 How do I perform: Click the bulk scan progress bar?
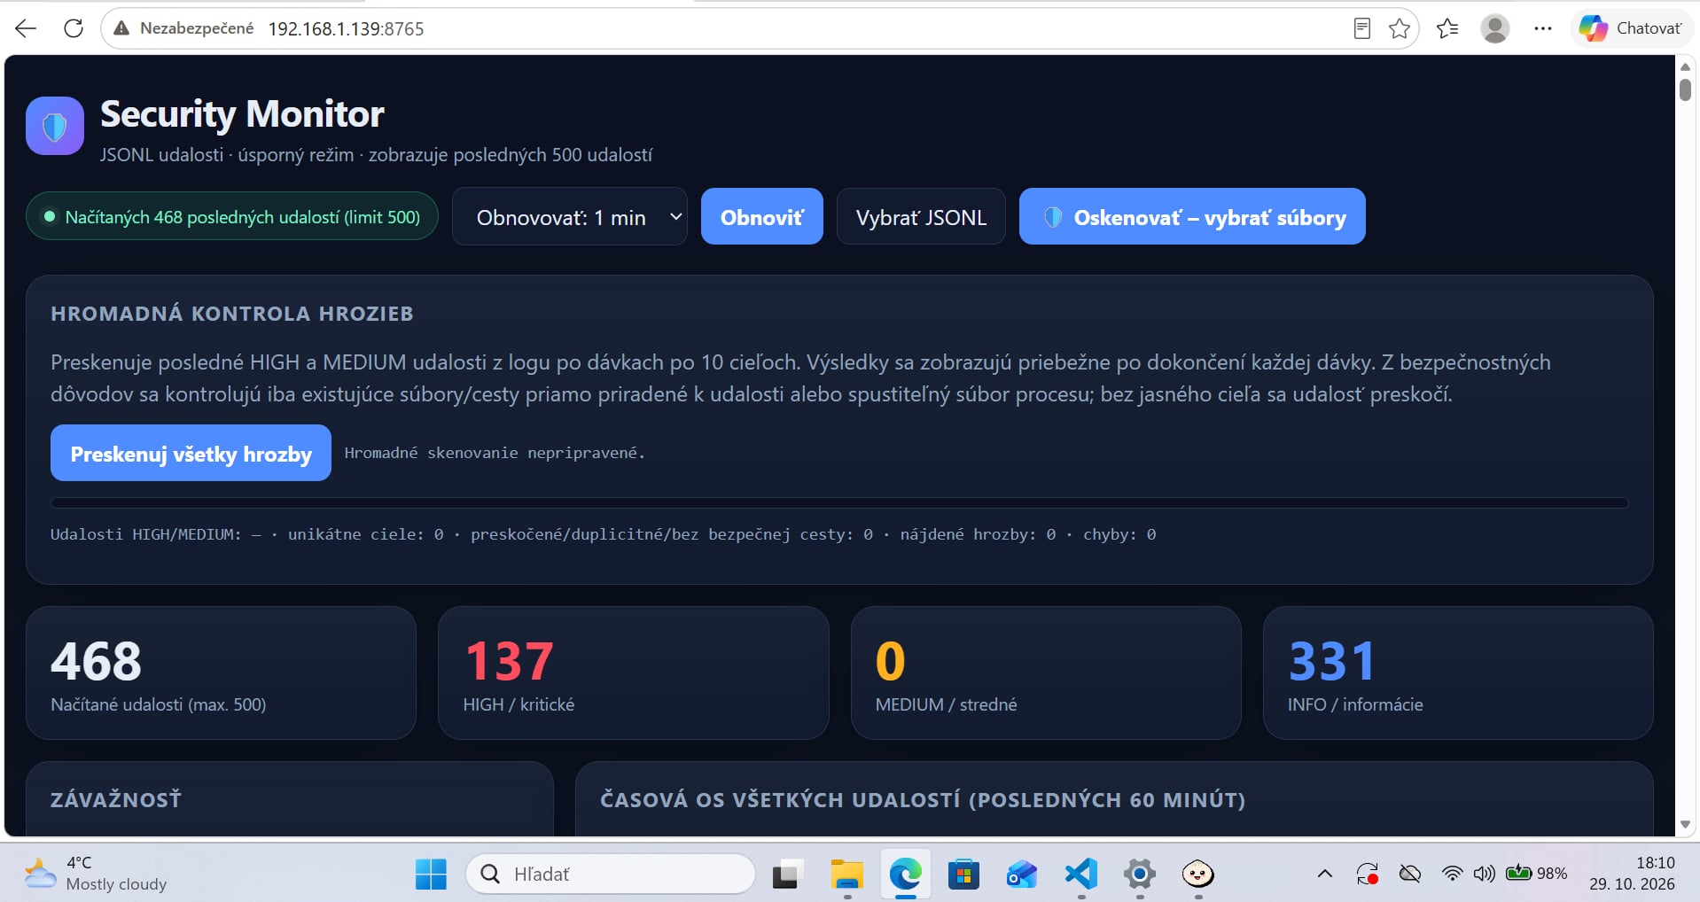[x=839, y=502]
